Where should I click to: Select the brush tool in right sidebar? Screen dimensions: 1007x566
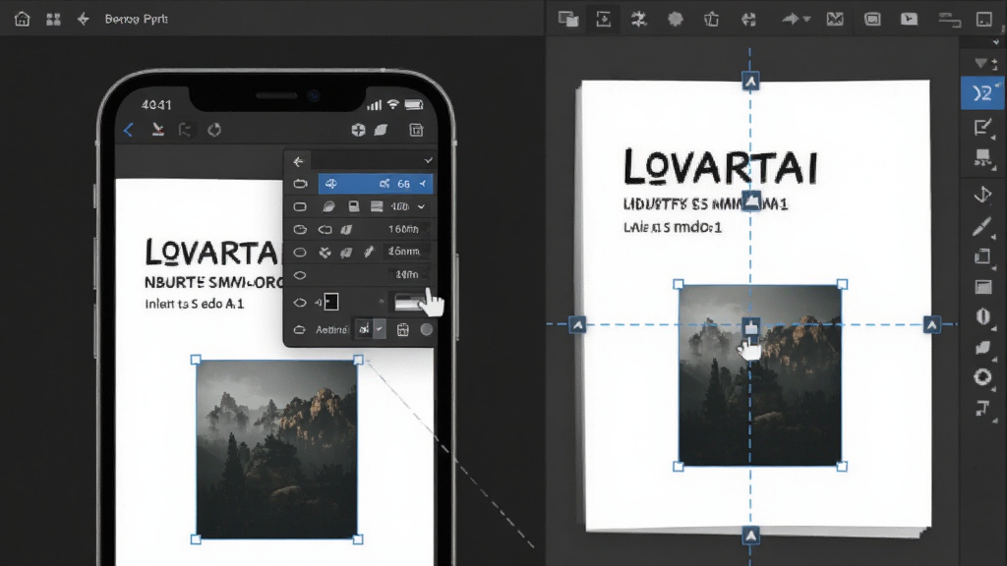coord(982,227)
